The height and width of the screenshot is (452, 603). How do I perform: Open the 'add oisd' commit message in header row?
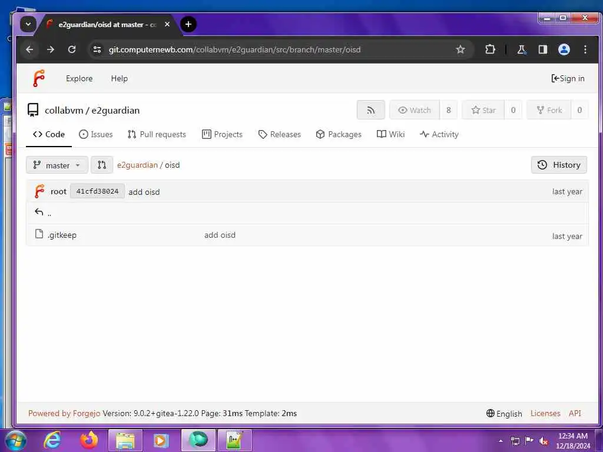coord(144,192)
